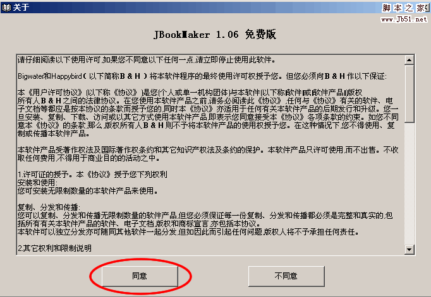Image resolution: width=431 pixels, height=297 pixels.
Task: Click the Bigwater和Happybird paragraph
Action: (x=202, y=76)
